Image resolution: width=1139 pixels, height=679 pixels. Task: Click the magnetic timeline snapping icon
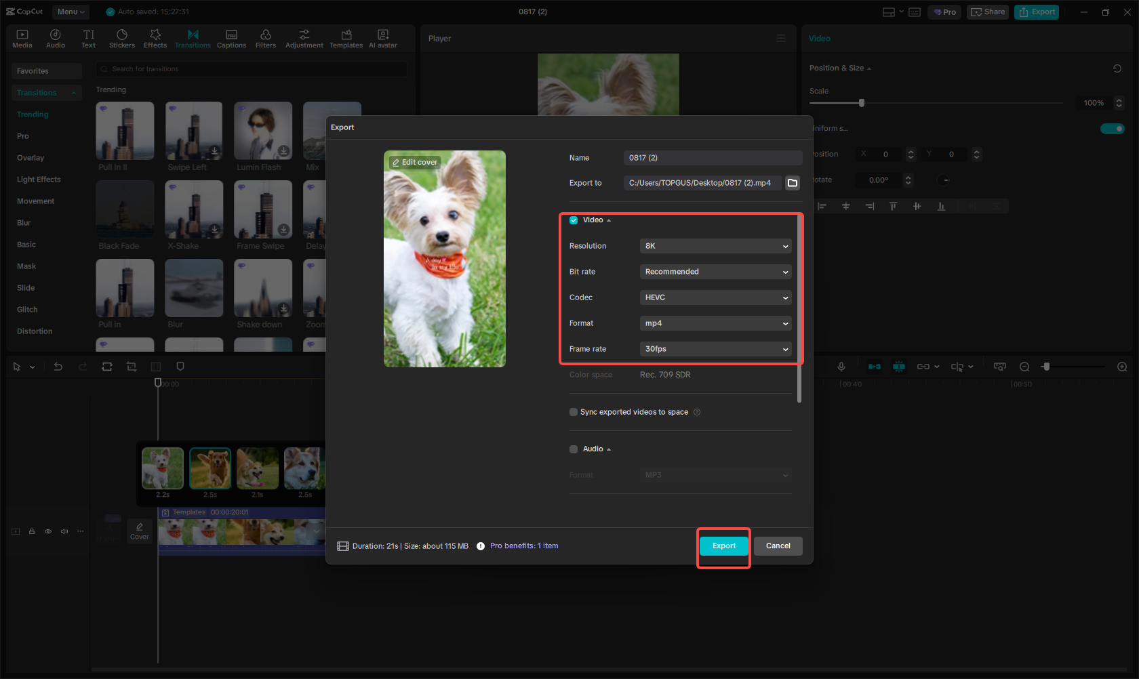click(899, 367)
